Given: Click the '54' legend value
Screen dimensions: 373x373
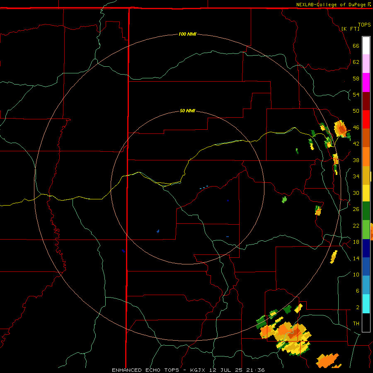Looking at the screenshot, I should coord(356,94).
